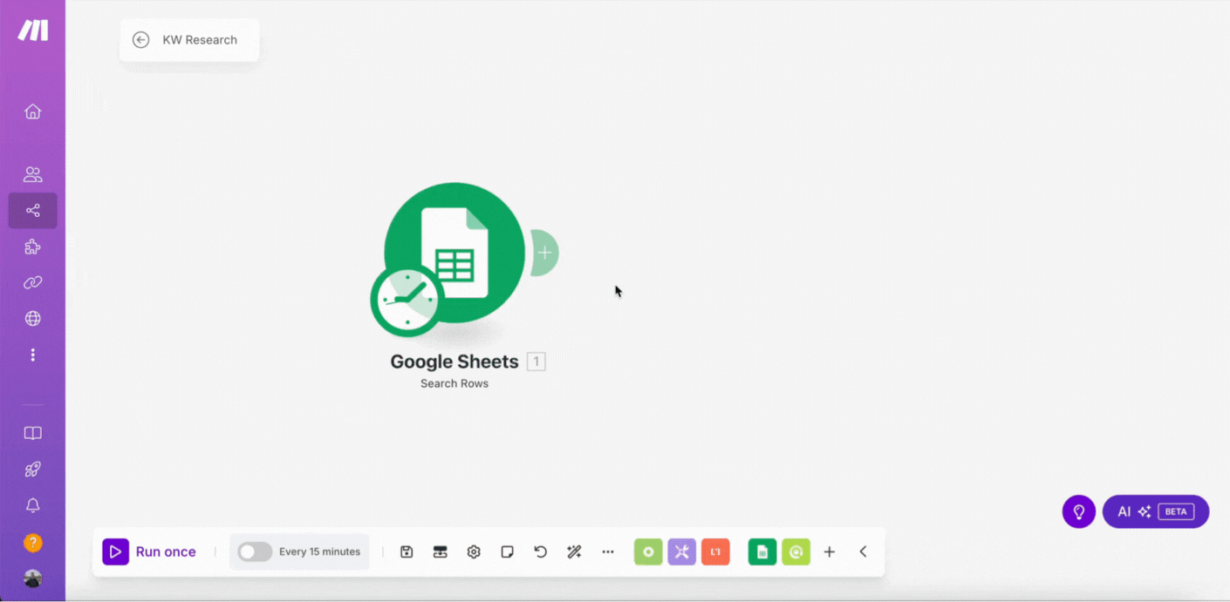Open the Notes sticky note icon

pyautogui.click(x=508, y=551)
